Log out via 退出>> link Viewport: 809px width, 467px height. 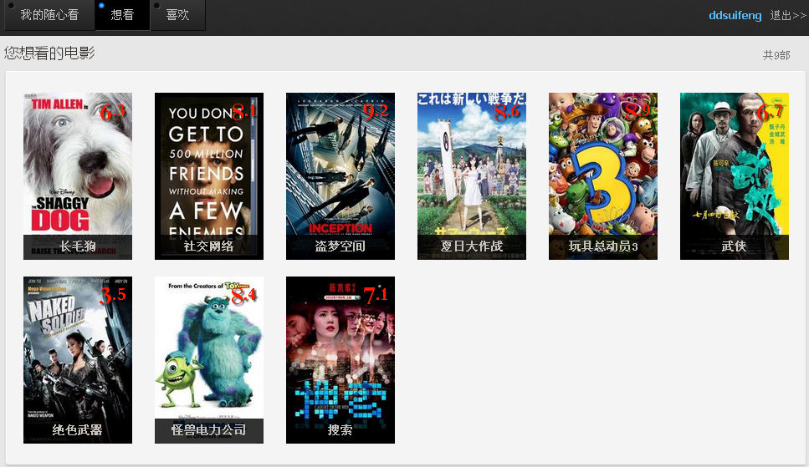[788, 16]
